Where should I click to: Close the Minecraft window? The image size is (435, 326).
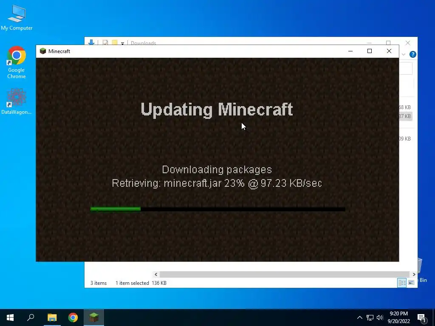coord(389,51)
